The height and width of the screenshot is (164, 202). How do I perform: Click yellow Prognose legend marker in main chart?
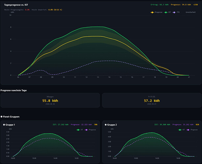pos(152,12)
